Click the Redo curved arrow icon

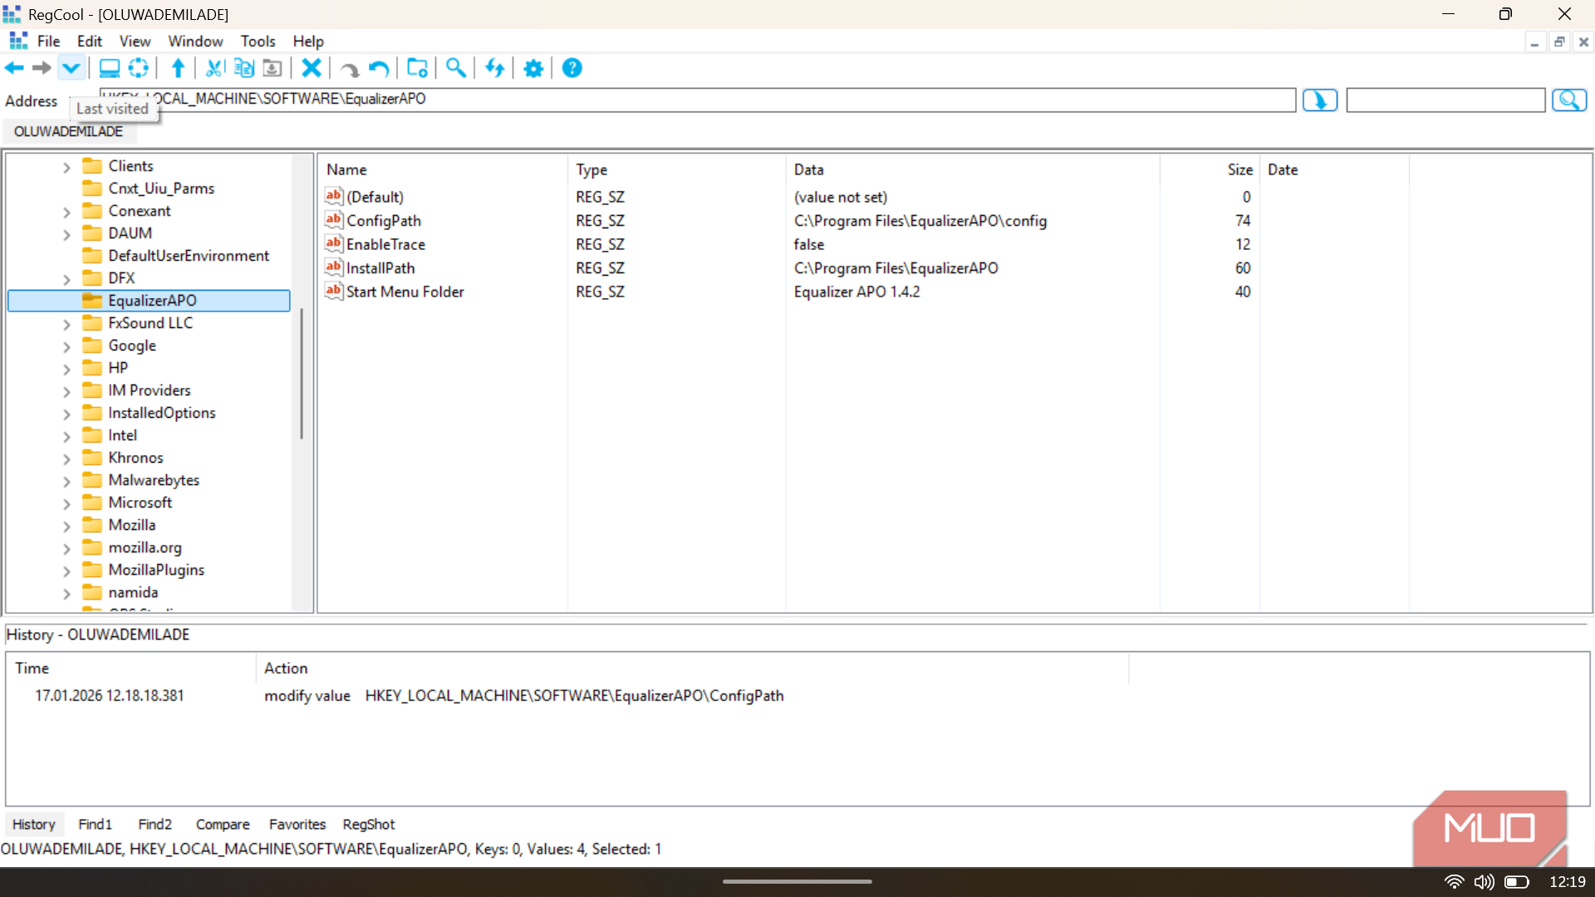tap(350, 68)
